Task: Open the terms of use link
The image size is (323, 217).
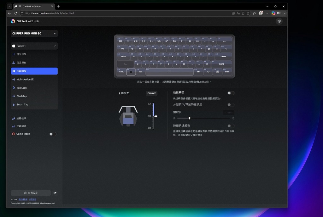Action: tap(32, 199)
